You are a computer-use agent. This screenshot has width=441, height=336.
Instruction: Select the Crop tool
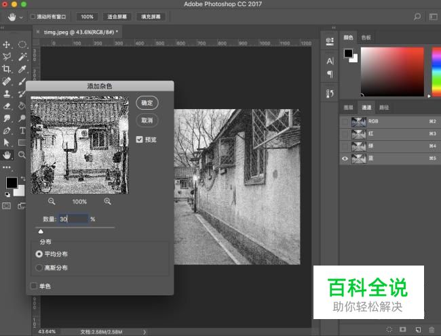coord(7,69)
